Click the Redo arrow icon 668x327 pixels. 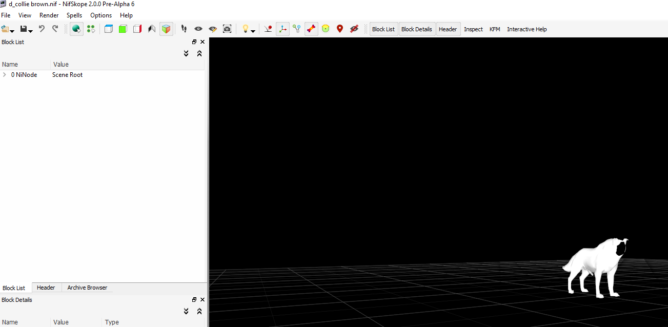(x=55, y=29)
